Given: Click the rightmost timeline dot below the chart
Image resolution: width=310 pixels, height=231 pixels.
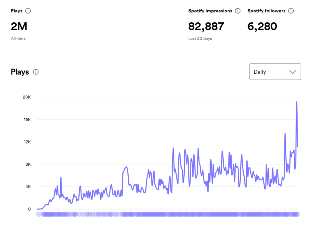Looking at the screenshot, I should [297, 214].
